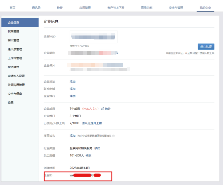Open 申请加入设置 in the left menu
Image resolution: width=223 pixels, height=185 pixels.
pyautogui.click(x=16, y=76)
